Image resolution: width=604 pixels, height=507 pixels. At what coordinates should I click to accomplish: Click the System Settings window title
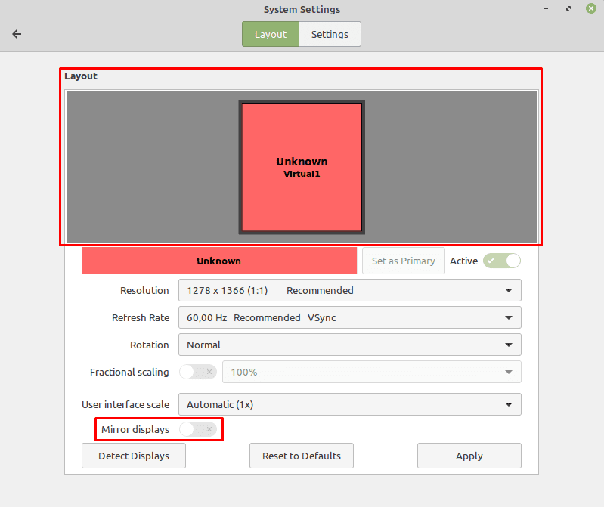tap(302, 9)
